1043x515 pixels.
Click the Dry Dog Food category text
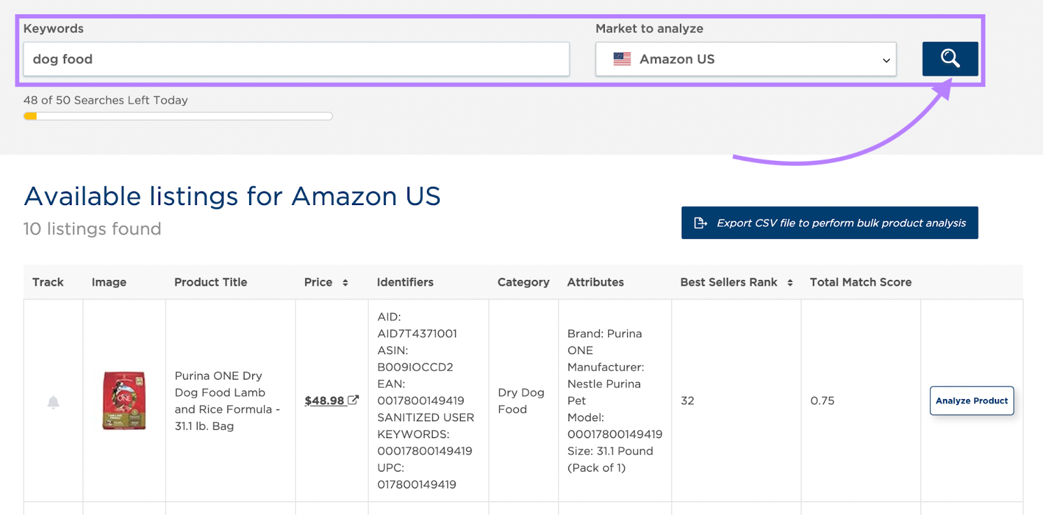[x=521, y=400]
